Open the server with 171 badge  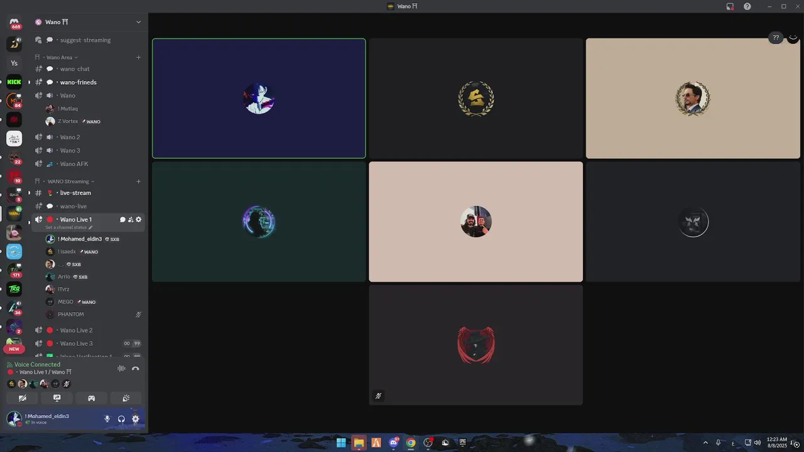click(14, 270)
